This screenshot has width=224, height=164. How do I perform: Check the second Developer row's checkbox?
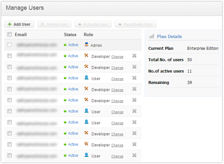tap(9, 67)
